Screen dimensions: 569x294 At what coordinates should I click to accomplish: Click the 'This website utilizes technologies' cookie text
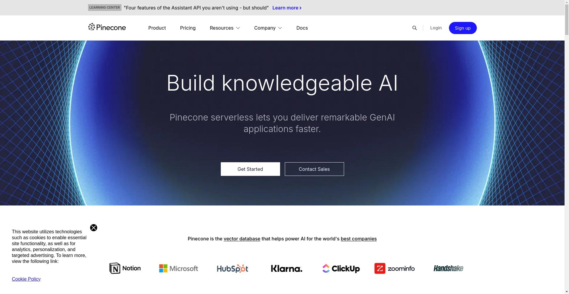[49, 246]
